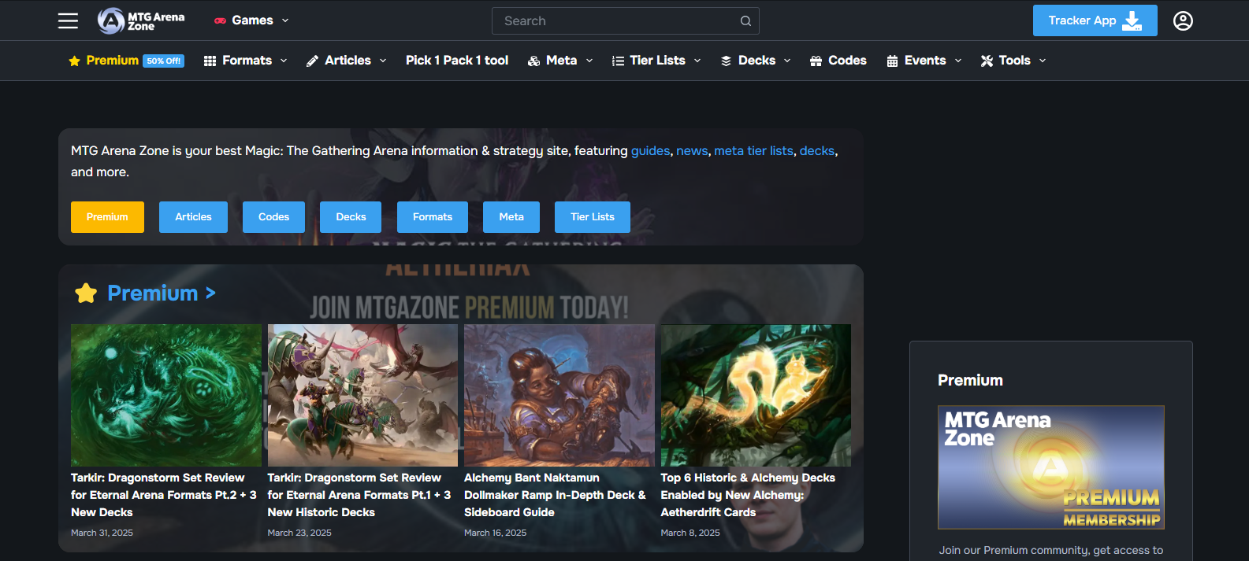Click the Games controller icon
The width and height of the screenshot is (1249, 561).
point(221,20)
